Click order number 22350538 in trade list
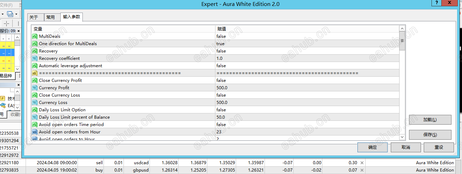The image size is (462, 174). (9, 133)
